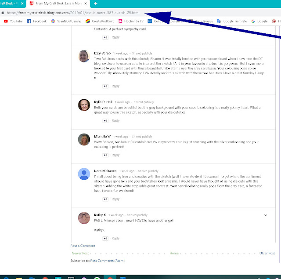Viewport: 281px width, 279px height.
Task: Click Kathy K's profile picture
Action: click(x=84, y=218)
